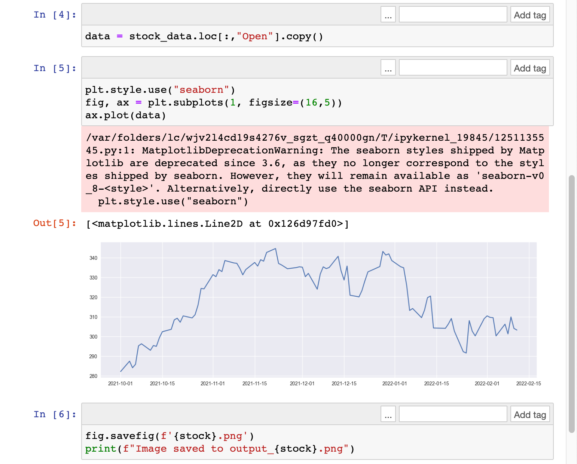Image resolution: width=577 pixels, height=464 pixels.
Task: Click the ax.plot(data) code line
Action: 126,115
